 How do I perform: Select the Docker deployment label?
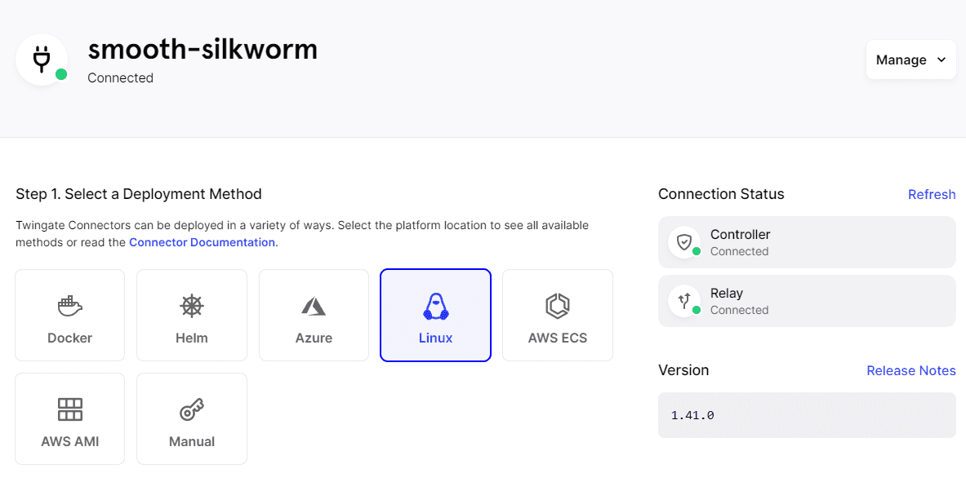69,338
